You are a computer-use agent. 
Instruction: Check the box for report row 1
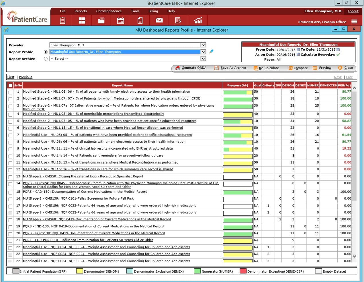point(11,92)
